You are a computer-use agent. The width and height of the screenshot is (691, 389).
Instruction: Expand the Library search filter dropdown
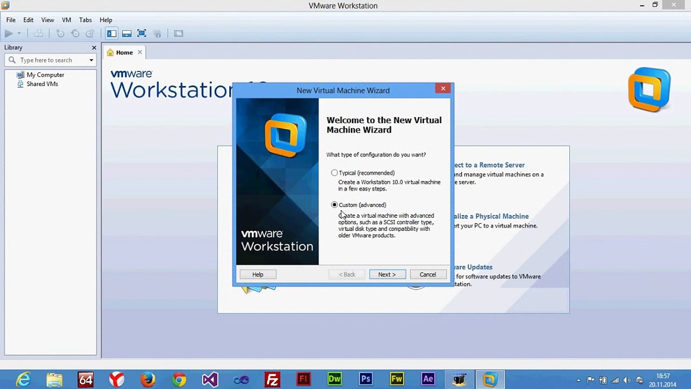tap(91, 60)
